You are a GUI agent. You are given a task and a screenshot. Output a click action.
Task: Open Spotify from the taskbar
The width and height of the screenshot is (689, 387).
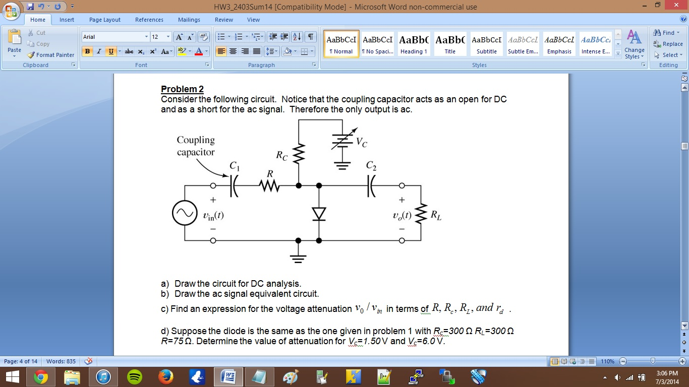click(134, 377)
